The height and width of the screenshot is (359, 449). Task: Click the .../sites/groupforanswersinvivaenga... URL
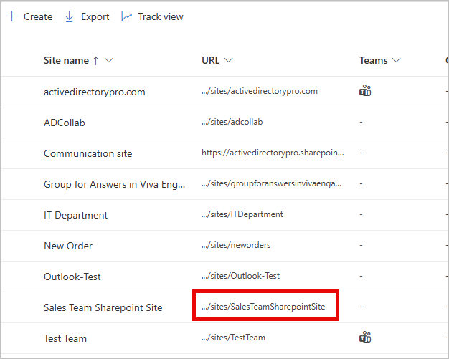[x=271, y=183]
